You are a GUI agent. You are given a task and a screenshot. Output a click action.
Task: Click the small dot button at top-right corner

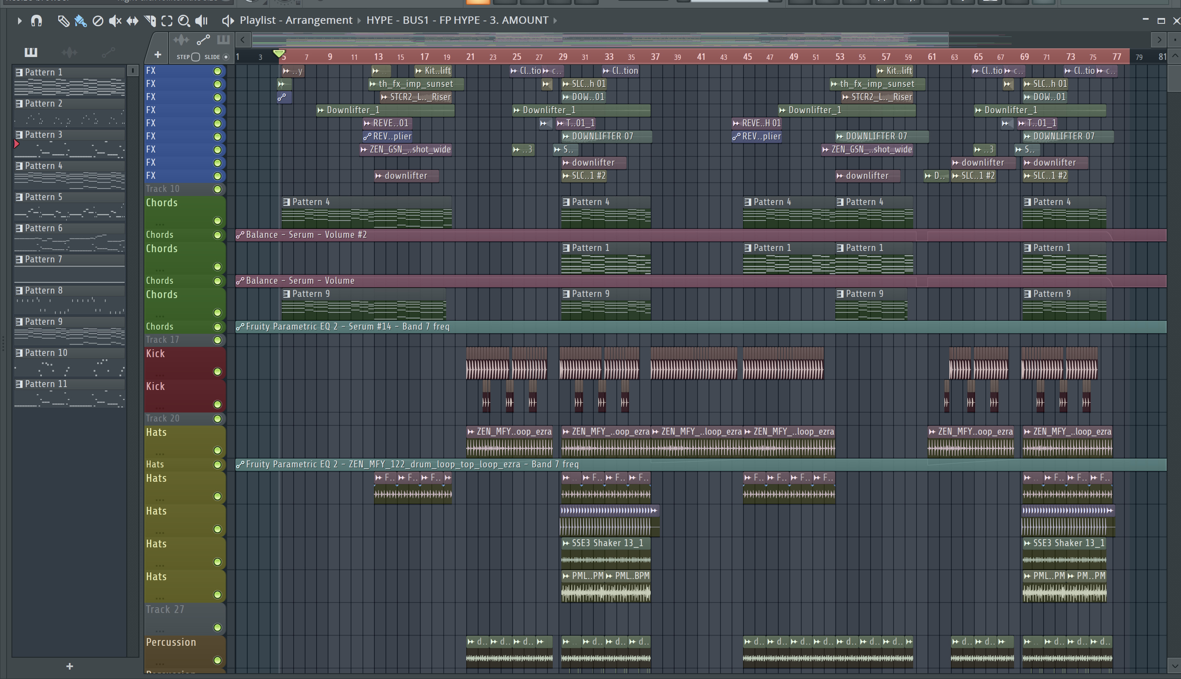[x=1175, y=40]
